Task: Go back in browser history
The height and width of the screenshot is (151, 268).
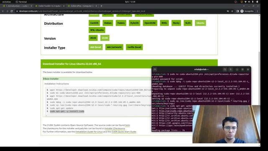Action: pyautogui.click(x=3, y=11)
